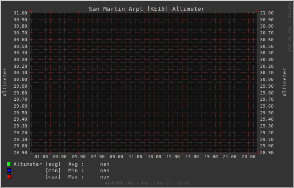The image size is (294, 188).
Task: Click the 05:00 time axis label
Action: pos(79,157)
